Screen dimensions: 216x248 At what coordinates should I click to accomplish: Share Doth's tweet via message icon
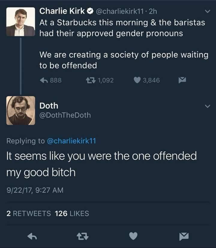[x=184, y=237]
